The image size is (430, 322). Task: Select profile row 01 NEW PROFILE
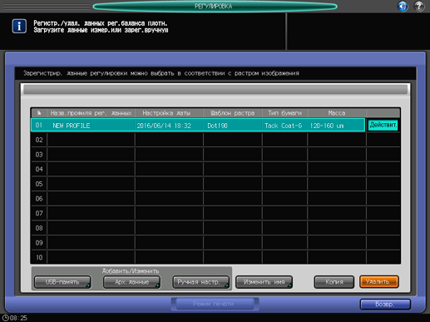(198, 126)
